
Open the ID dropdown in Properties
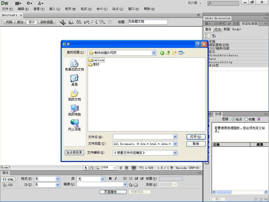click(x=58, y=185)
